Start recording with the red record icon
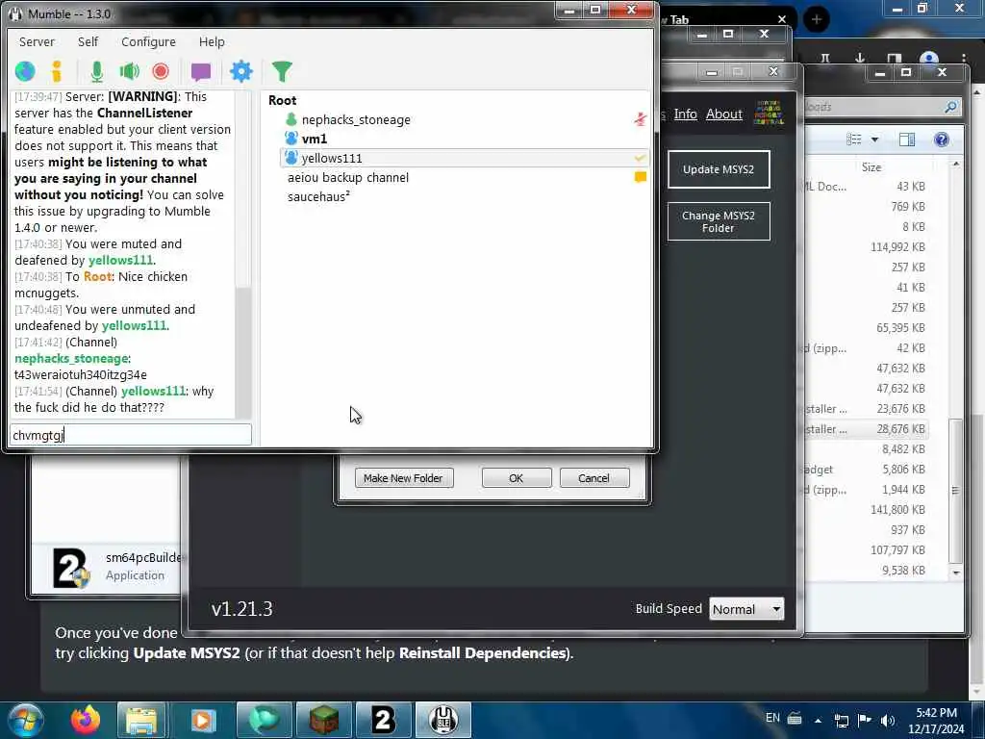The image size is (985, 739). tap(161, 71)
